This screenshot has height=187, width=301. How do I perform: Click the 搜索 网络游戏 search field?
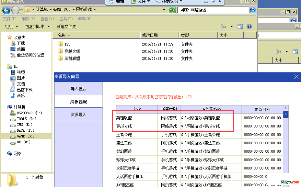(x=213, y=10)
